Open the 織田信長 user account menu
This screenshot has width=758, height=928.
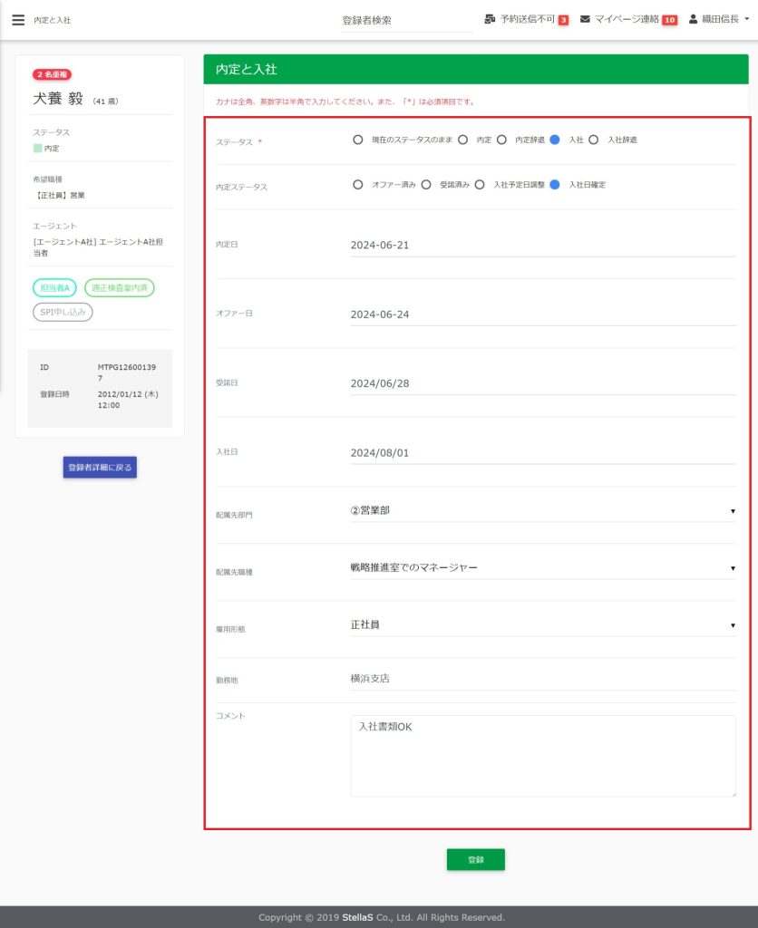(719, 19)
